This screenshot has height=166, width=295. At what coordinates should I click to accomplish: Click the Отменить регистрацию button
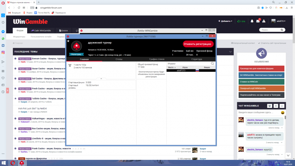198,44
